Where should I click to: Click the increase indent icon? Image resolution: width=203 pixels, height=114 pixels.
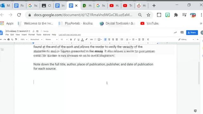click(x=143, y=39)
